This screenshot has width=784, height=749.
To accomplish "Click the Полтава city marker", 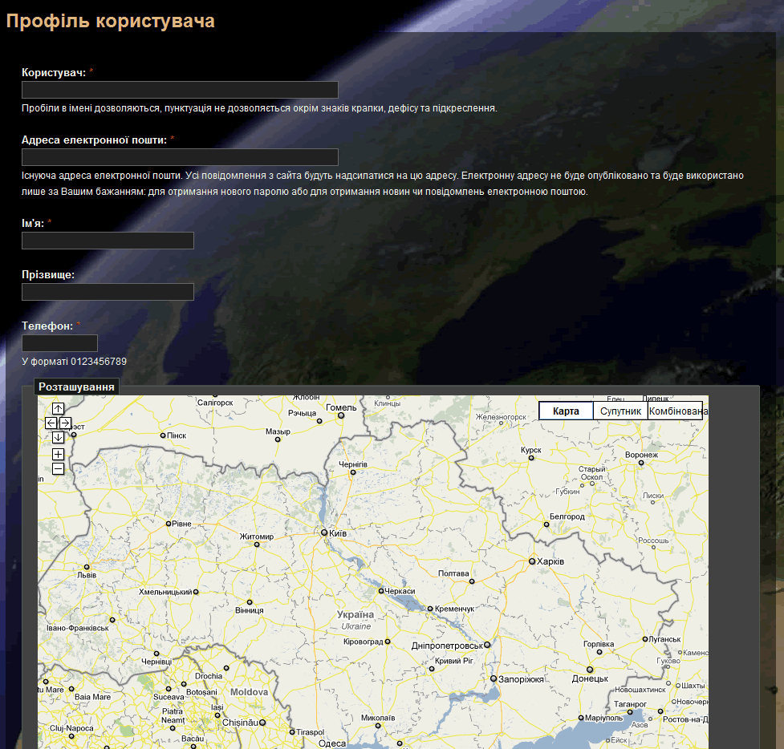I will point(472,581).
